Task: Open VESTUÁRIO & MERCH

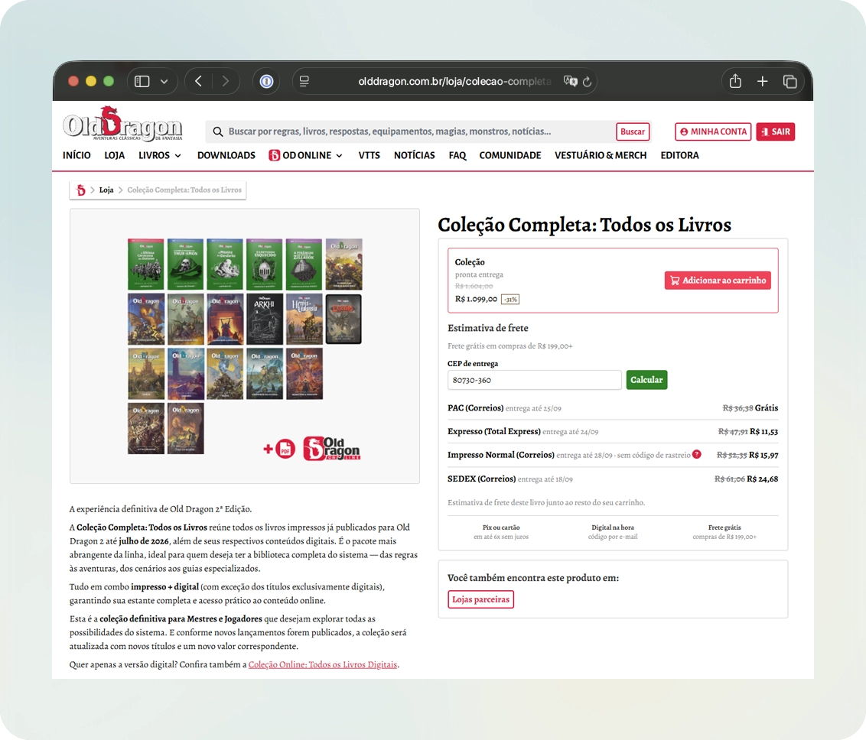Action: [x=601, y=156]
